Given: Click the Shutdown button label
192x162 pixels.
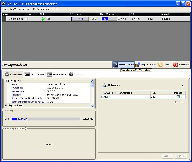Looking at the screenshot, I should [x=184, y=65].
